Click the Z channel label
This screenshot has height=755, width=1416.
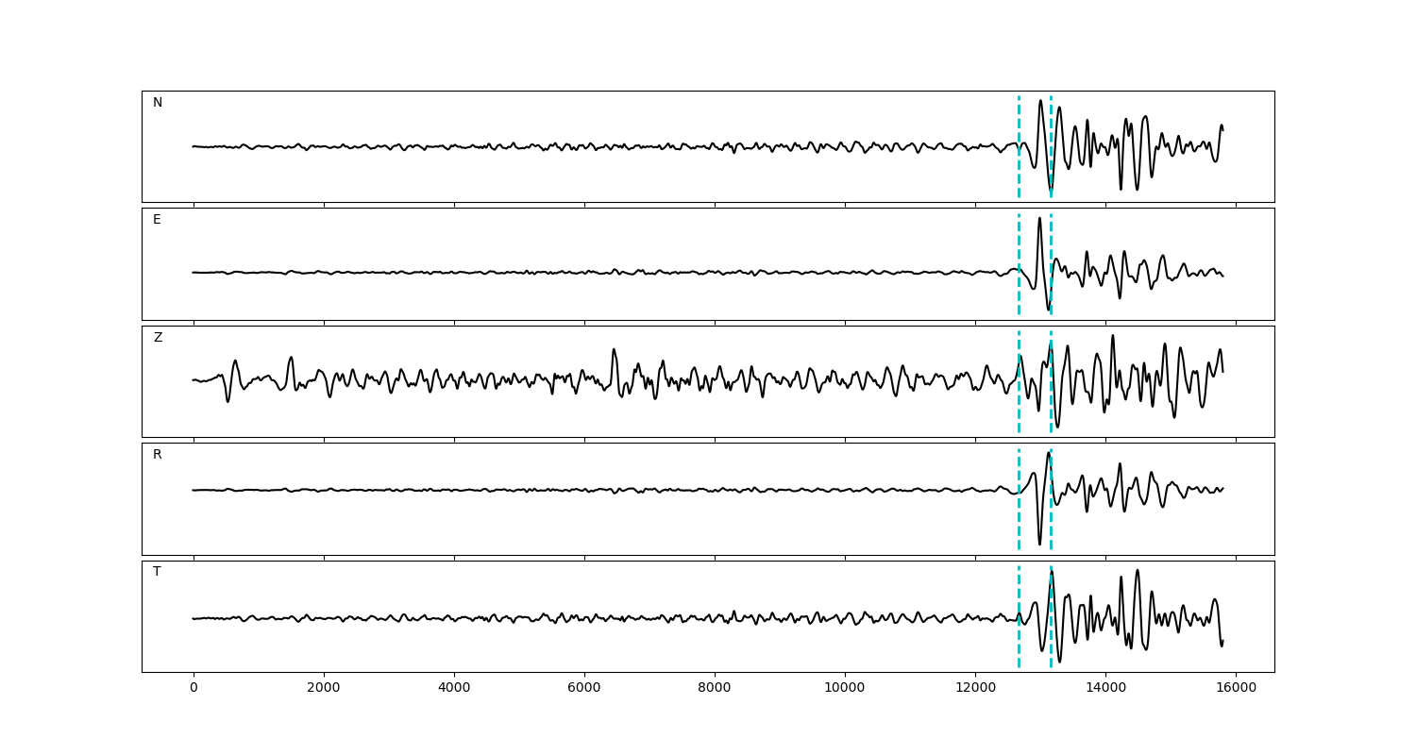pyautogui.click(x=158, y=338)
